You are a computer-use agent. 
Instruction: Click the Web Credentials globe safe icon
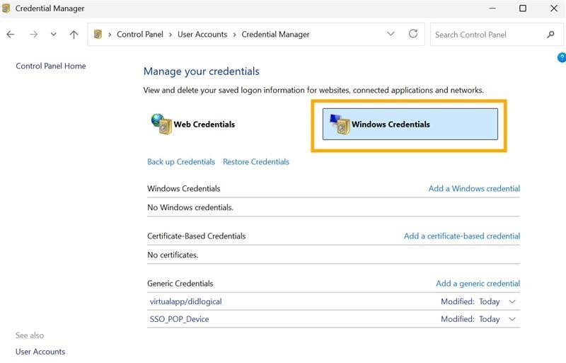click(x=161, y=124)
